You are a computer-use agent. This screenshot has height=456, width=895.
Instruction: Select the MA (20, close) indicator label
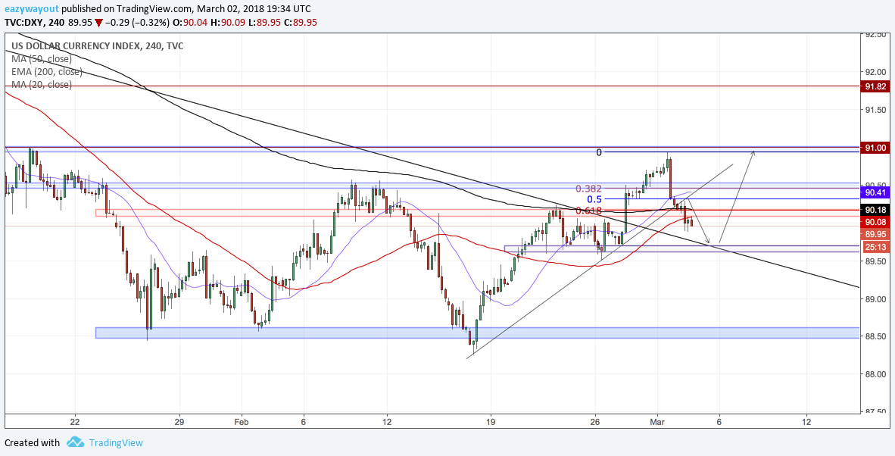[x=41, y=85]
